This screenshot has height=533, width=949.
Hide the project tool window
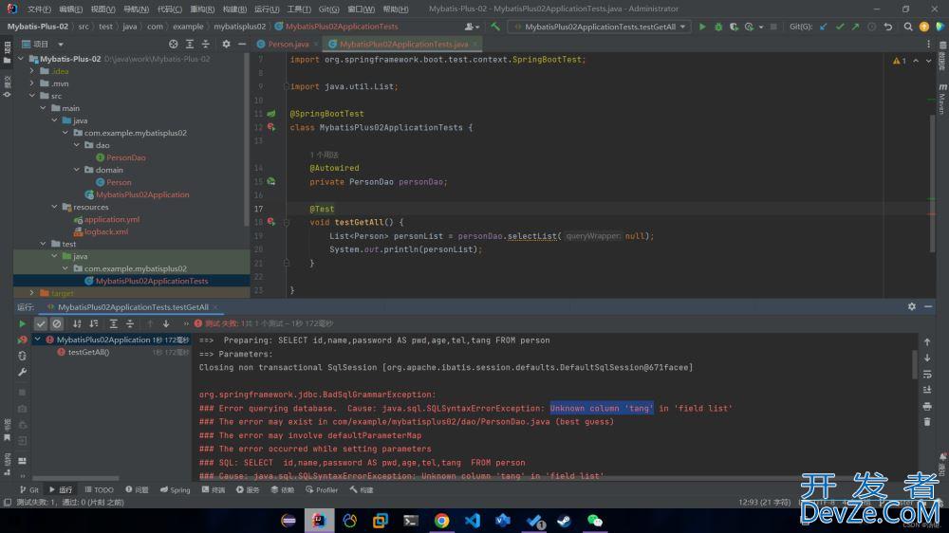[242, 45]
